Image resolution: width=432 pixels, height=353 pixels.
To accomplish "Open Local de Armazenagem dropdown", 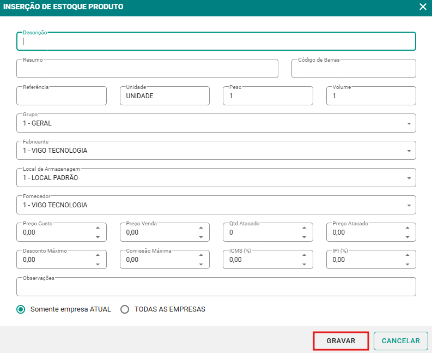I will coord(409,178).
